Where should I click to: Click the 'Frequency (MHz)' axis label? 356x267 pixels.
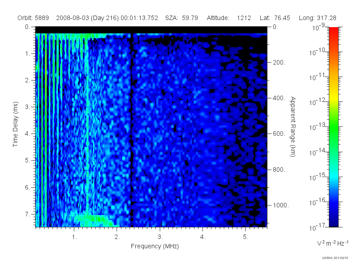coord(154,247)
